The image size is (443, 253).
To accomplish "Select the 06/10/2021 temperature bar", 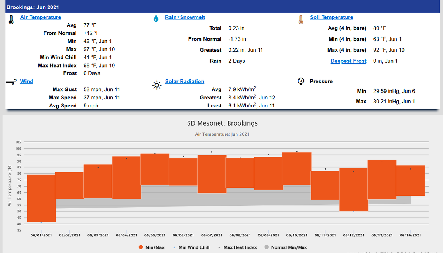I will [297, 168].
